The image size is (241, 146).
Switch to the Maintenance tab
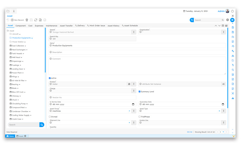52,26
